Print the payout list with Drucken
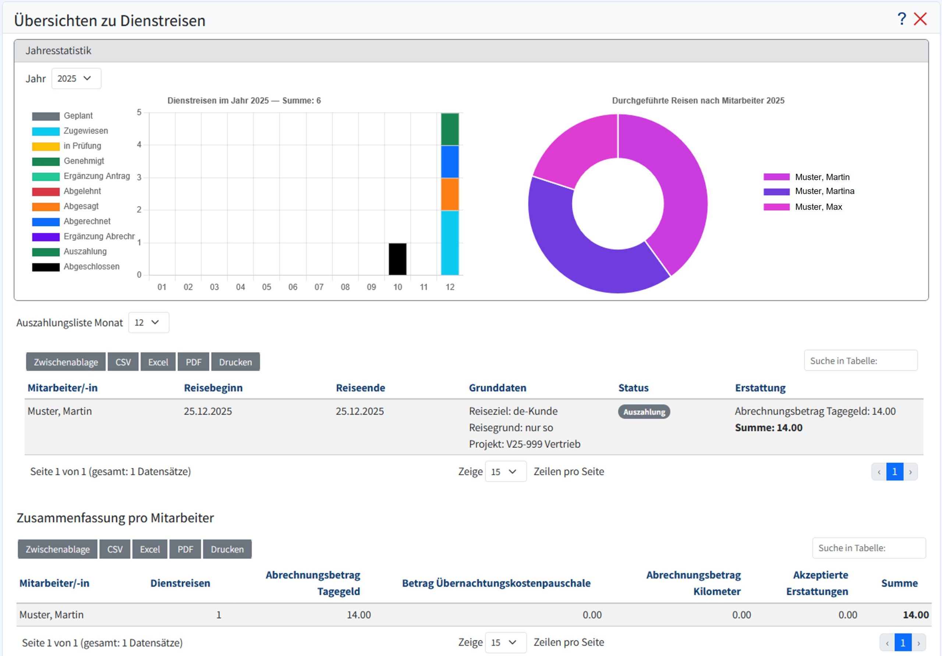 pyautogui.click(x=235, y=361)
